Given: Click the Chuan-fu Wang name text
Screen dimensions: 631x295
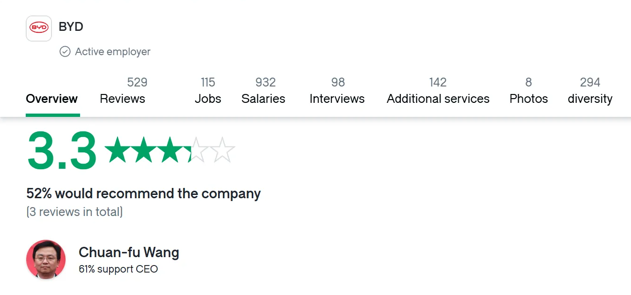Looking at the screenshot, I should click(x=129, y=252).
